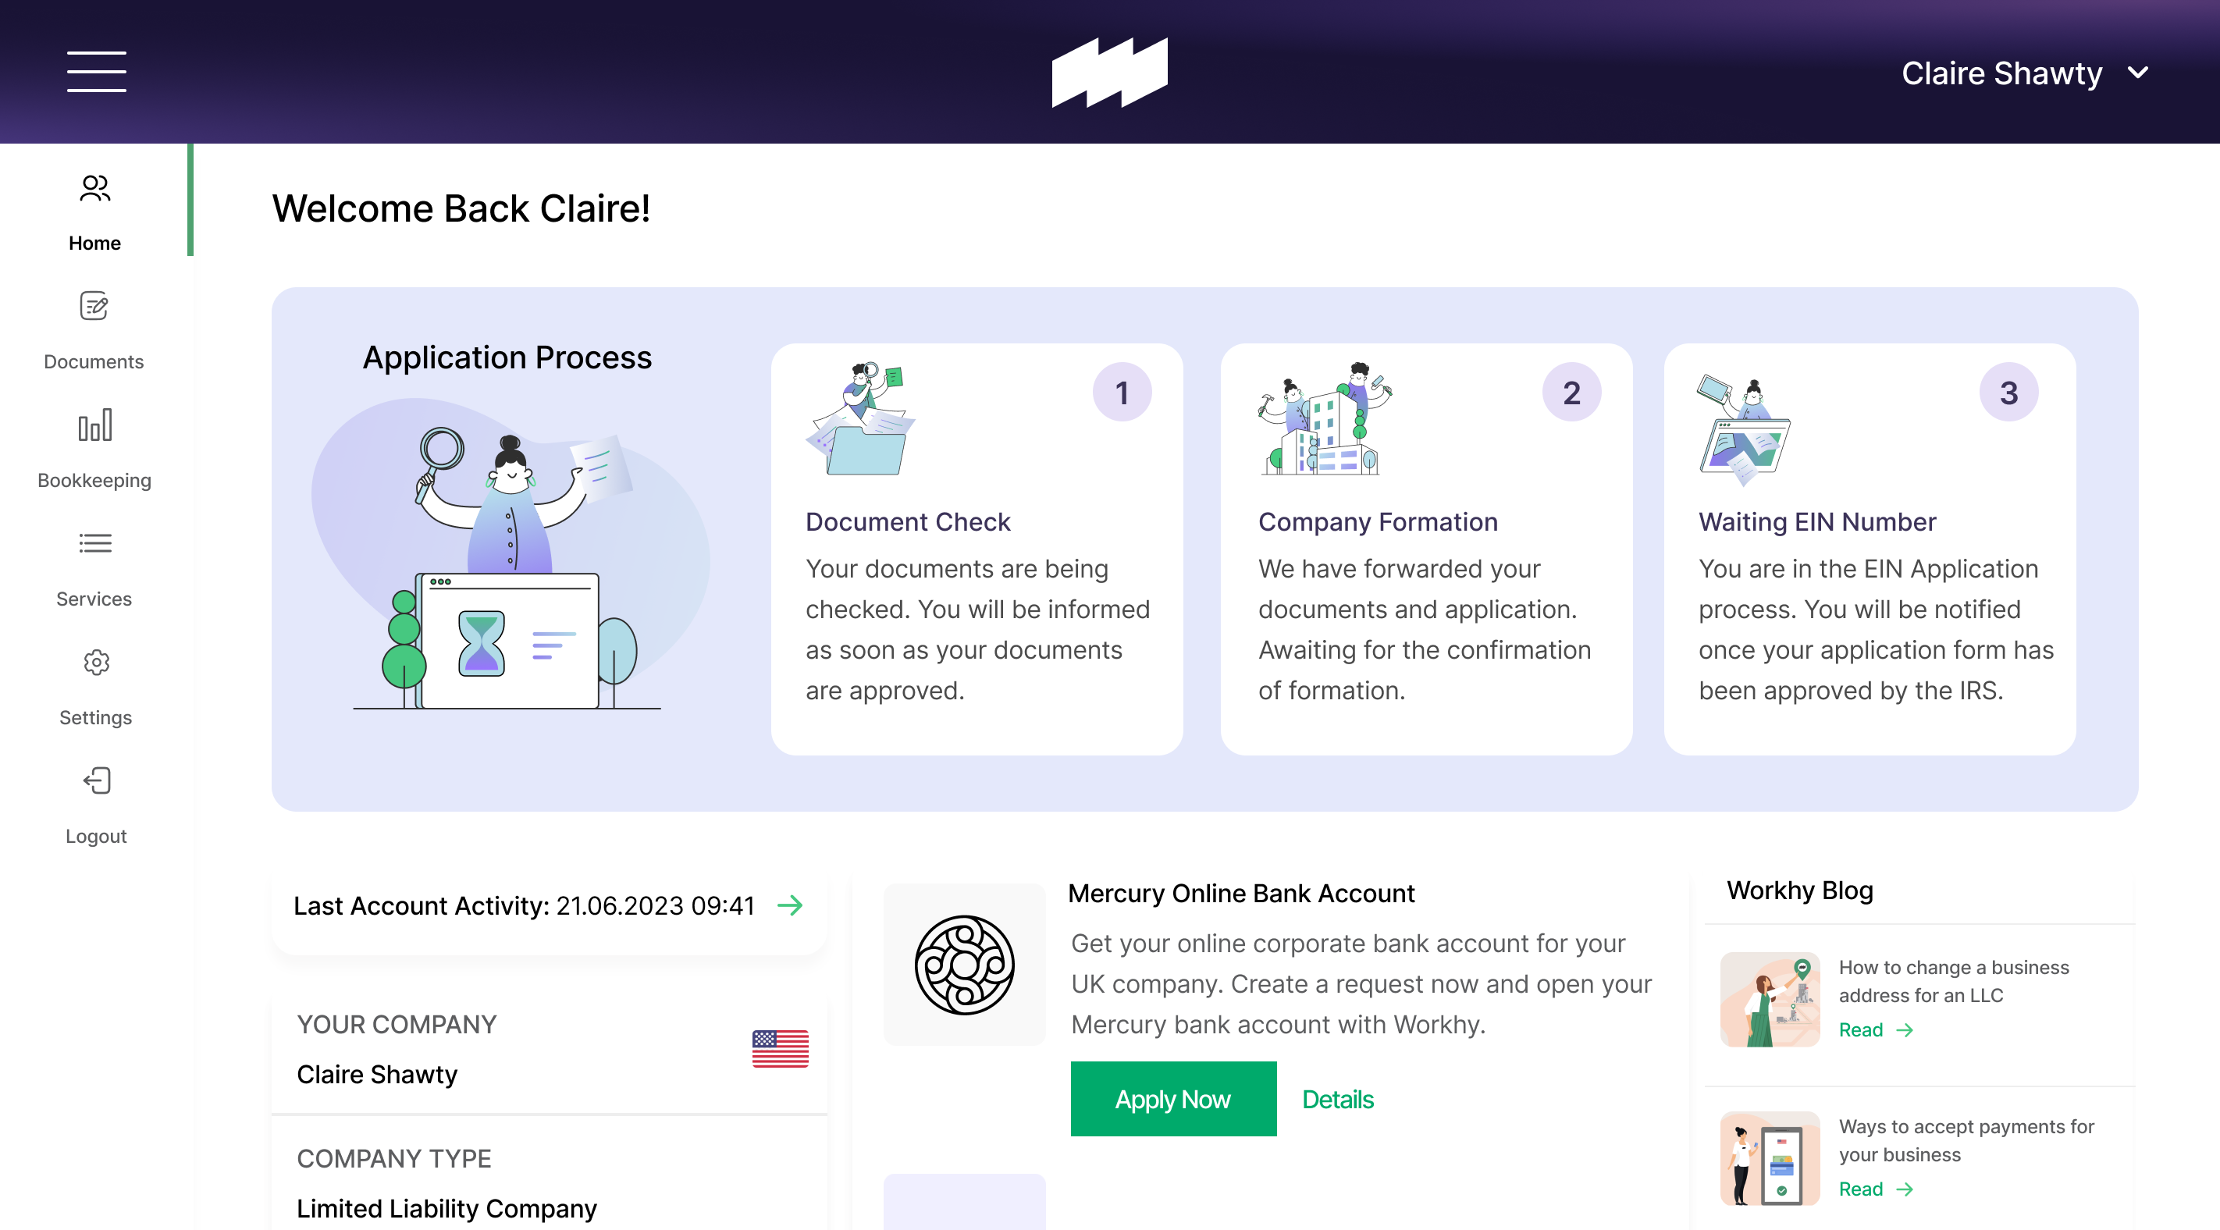
Task: Click the Apply Now button
Action: 1173,1099
